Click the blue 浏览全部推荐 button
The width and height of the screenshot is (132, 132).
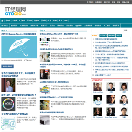7,66
